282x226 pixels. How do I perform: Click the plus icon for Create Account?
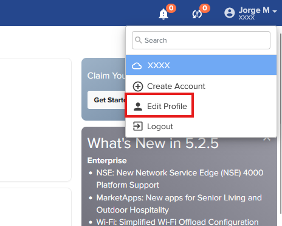[x=138, y=87]
